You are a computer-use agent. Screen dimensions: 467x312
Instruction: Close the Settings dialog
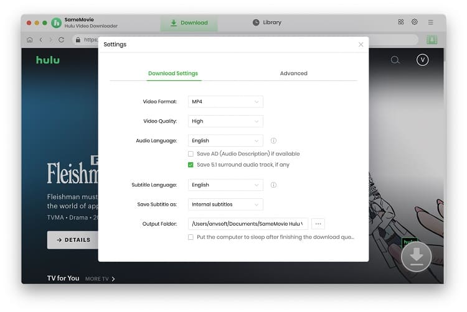(361, 45)
